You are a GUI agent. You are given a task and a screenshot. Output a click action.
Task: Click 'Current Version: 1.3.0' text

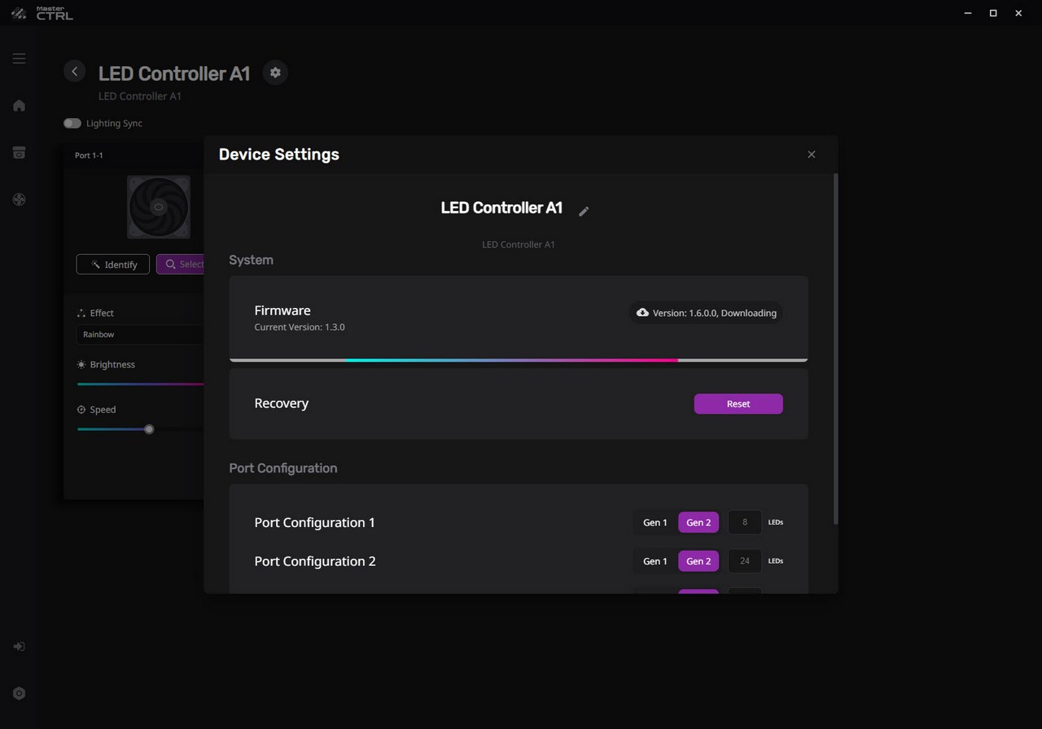300,327
